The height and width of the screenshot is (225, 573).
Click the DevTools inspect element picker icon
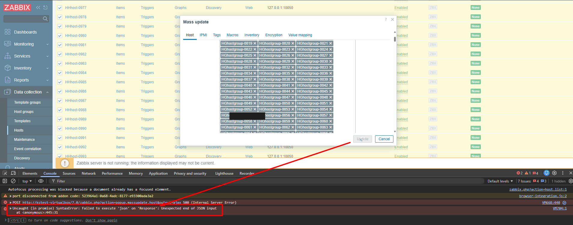(5, 173)
